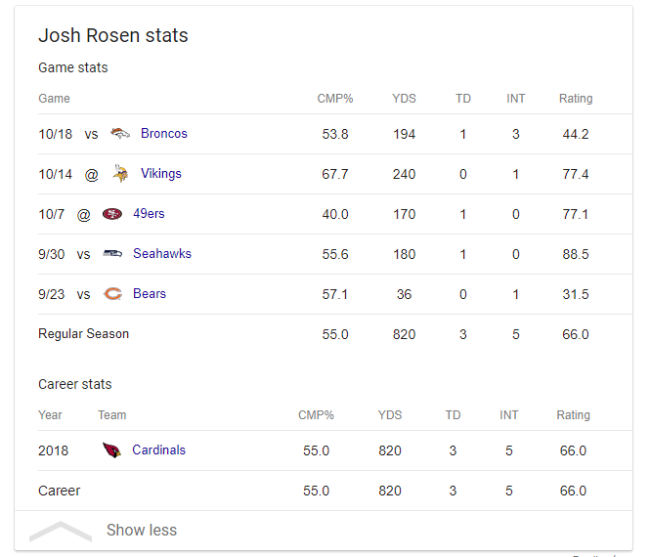Click the Vikings team logo icon
The width and height of the screenshot is (650, 557).
[x=120, y=174]
